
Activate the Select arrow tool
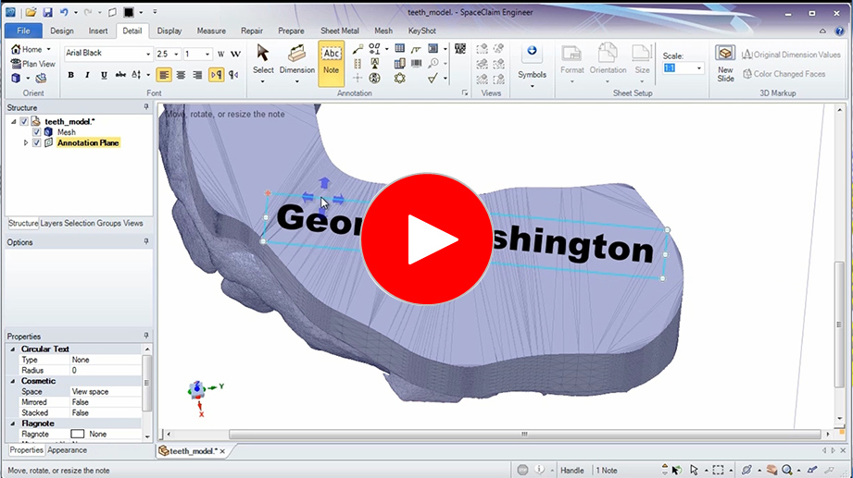(x=263, y=63)
